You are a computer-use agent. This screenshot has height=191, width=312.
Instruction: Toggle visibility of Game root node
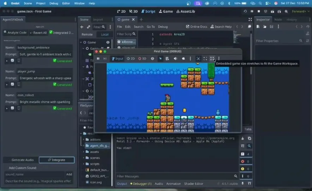coord(108,42)
